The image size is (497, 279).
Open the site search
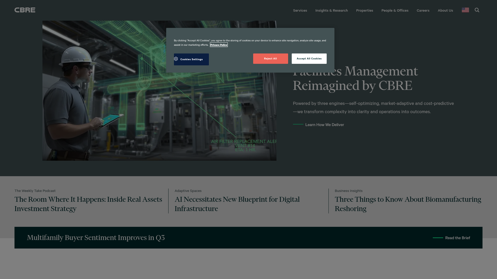[477, 10]
